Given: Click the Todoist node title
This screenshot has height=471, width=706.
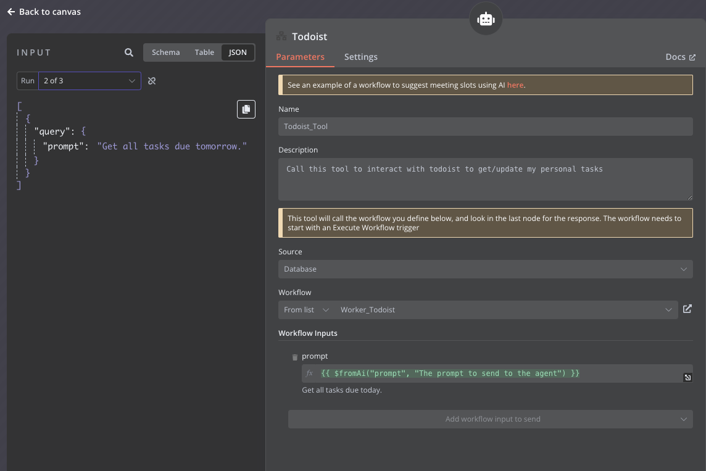Looking at the screenshot, I should [309, 36].
